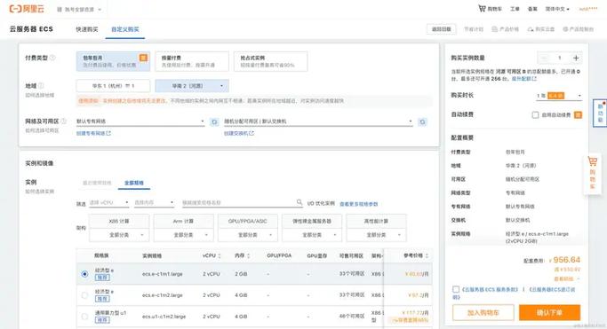Select the 按量付费 billing option

(x=192, y=61)
